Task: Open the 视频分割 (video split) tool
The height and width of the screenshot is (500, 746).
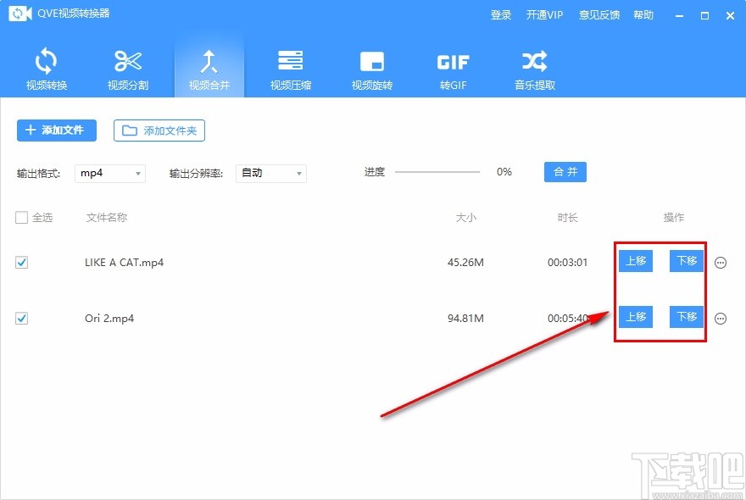Action: coord(127,68)
